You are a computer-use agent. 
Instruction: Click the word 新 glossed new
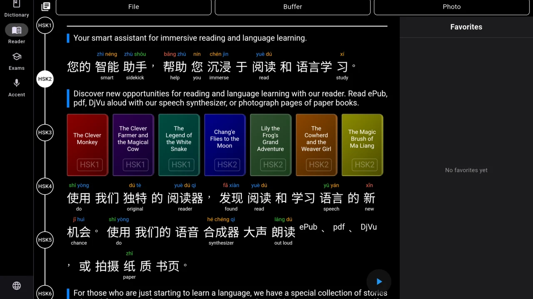click(x=369, y=198)
